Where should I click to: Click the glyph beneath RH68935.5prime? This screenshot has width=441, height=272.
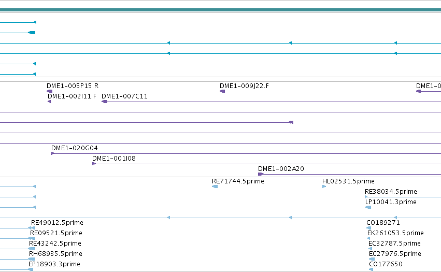tap(32, 259)
